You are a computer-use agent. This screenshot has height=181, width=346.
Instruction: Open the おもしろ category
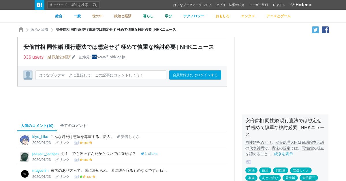point(223,16)
